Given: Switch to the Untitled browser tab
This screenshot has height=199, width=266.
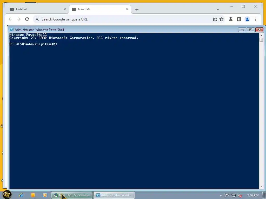Looking at the screenshot, I should [x=38, y=9].
